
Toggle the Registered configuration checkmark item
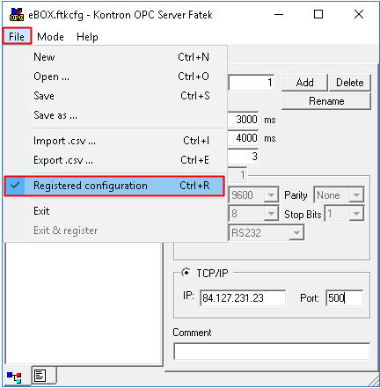click(x=114, y=186)
